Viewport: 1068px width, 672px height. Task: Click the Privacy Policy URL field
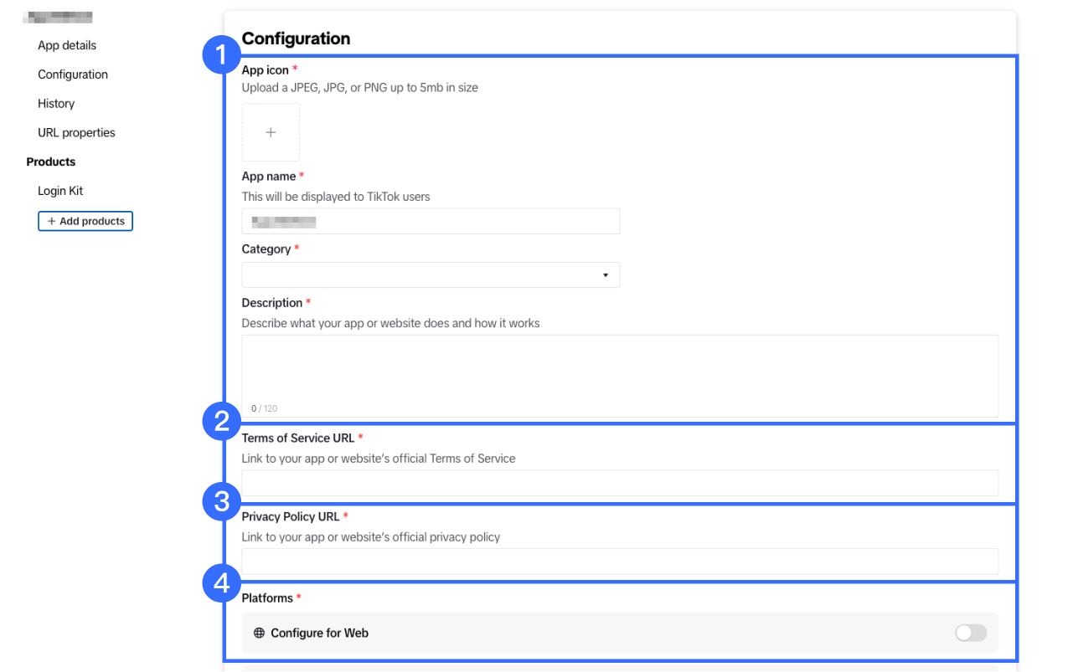(x=620, y=562)
